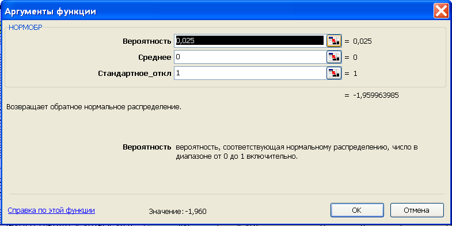Screen dimensions: 452x226
Task: Select the bold Вероятность argument description label
Action: (x=147, y=147)
